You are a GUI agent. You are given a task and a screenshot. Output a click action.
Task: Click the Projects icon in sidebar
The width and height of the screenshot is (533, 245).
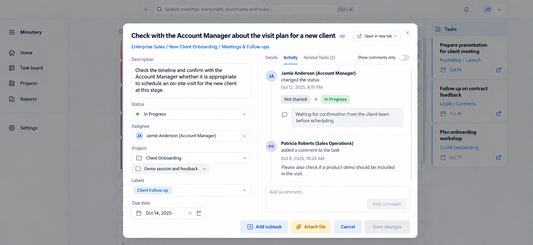coord(12,83)
